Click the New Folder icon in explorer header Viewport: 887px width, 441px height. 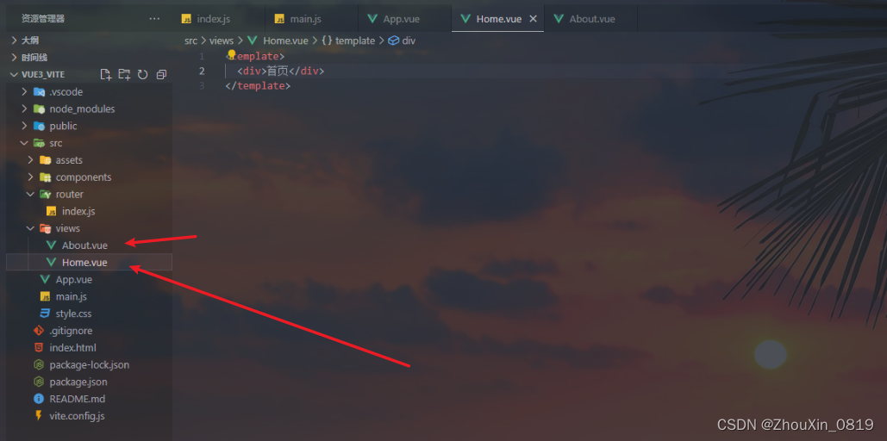pos(124,74)
